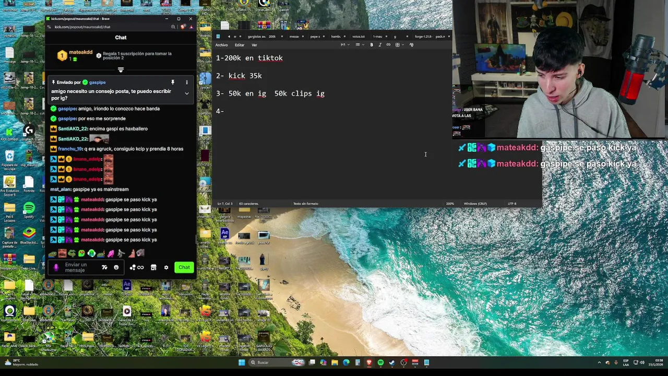Image resolution: width=668 pixels, height=376 pixels.
Task: Open the emoji smiley picker
Action: (116, 267)
